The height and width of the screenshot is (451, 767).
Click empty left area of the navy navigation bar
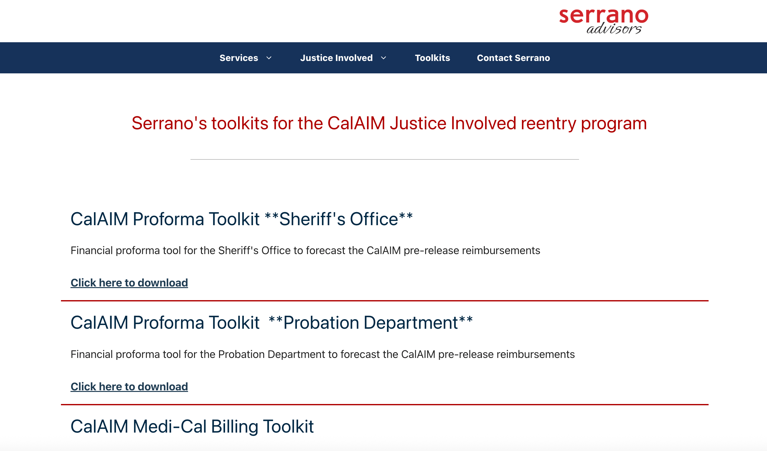95,58
